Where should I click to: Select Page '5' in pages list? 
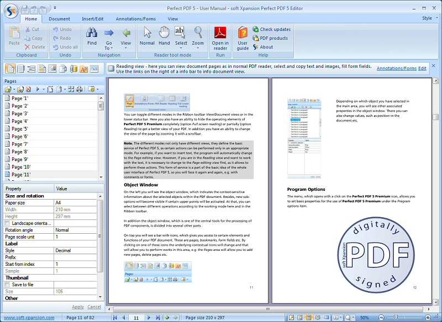[50, 129]
